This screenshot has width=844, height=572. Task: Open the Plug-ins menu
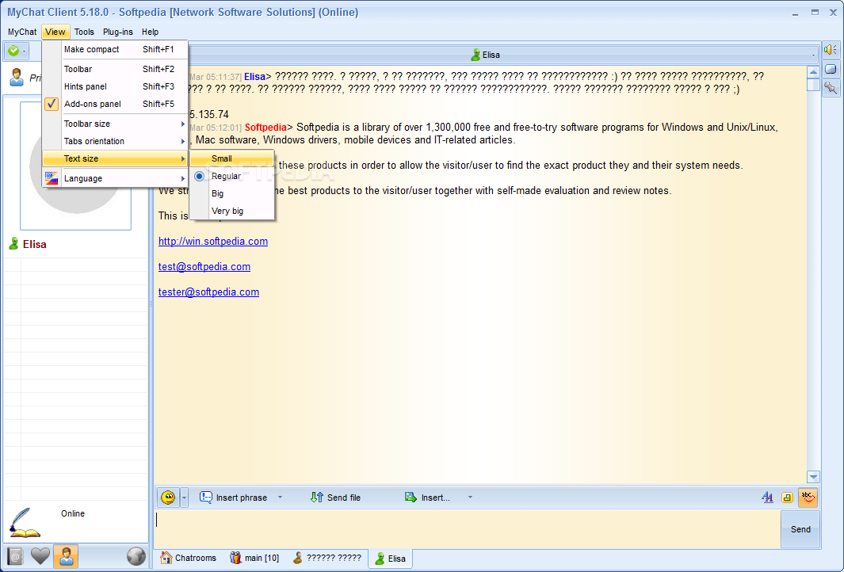[118, 32]
